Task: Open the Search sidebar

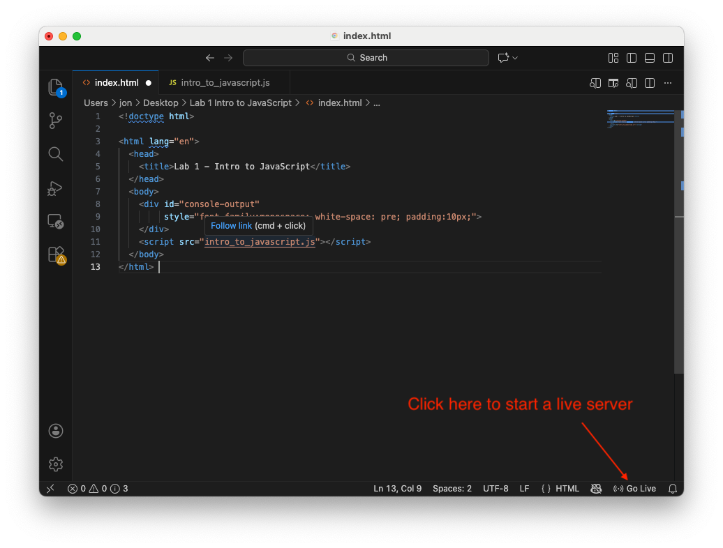Action: [56, 154]
